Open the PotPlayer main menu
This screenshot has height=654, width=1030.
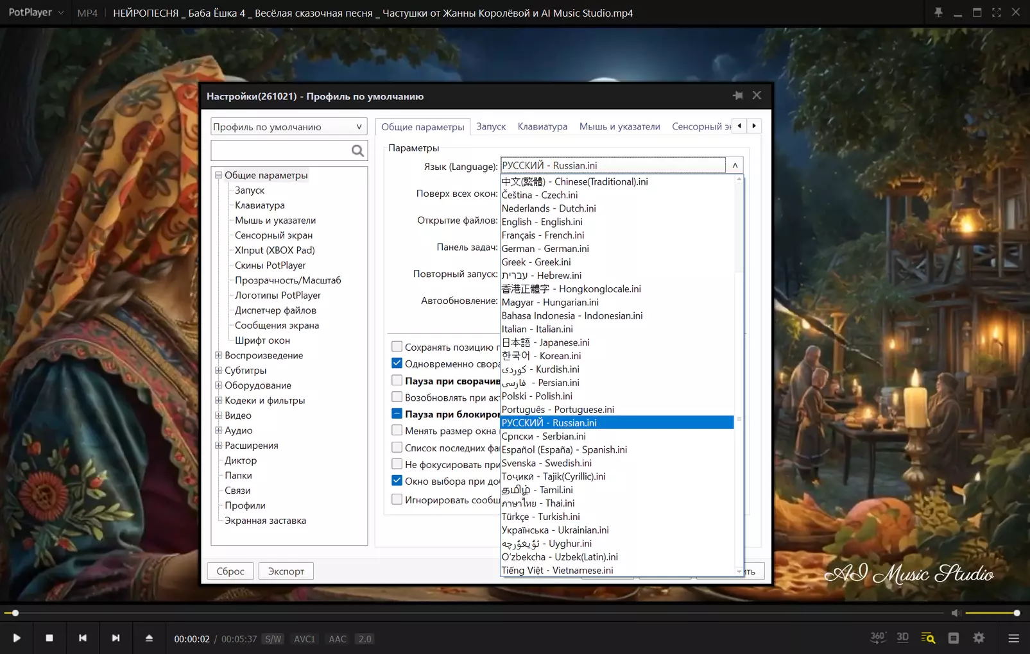[x=36, y=12]
